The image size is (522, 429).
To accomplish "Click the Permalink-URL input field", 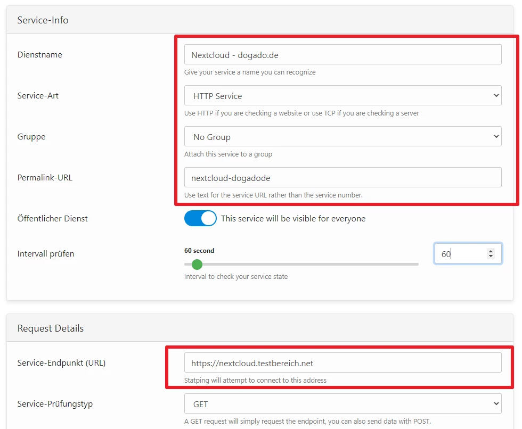I will [x=342, y=178].
